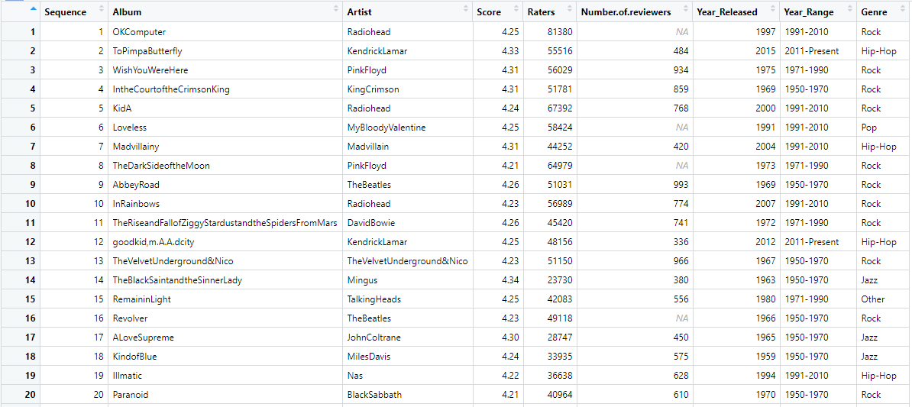Click the InRainbows album cell
Viewport: 912px width, 407px height.
point(225,204)
